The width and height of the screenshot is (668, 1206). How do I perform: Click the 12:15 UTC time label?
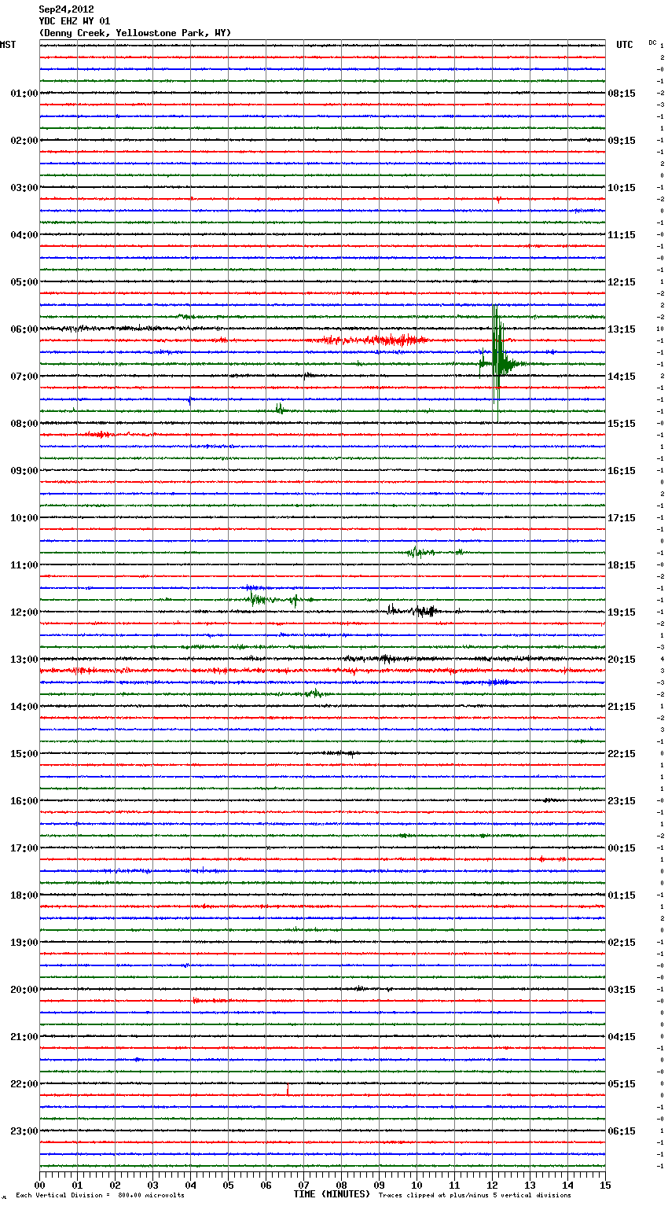(x=622, y=282)
